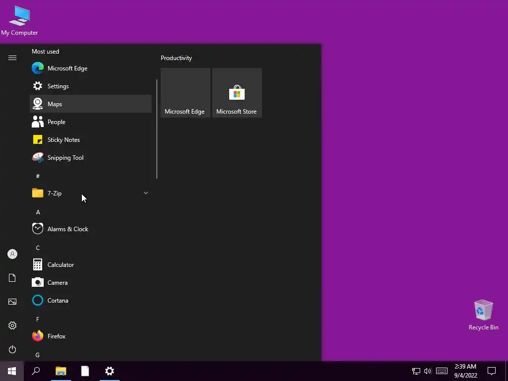This screenshot has width=508, height=381.
Task: Click the 'C' letter header in app list
Action: pyautogui.click(x=38, y=248)
